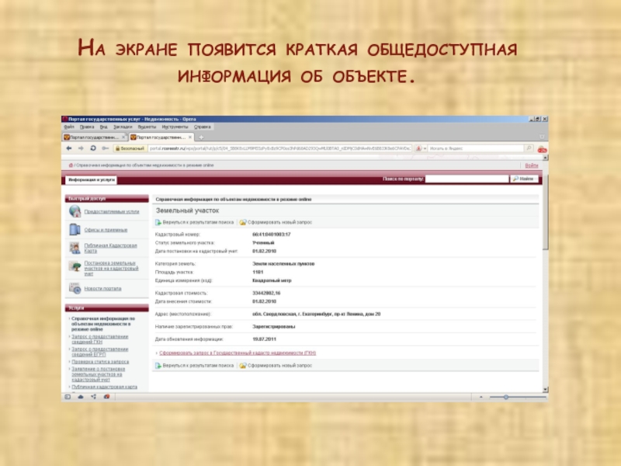Open Предоставляемые услуги link
621x466 pixels.
tap(112, 211)
